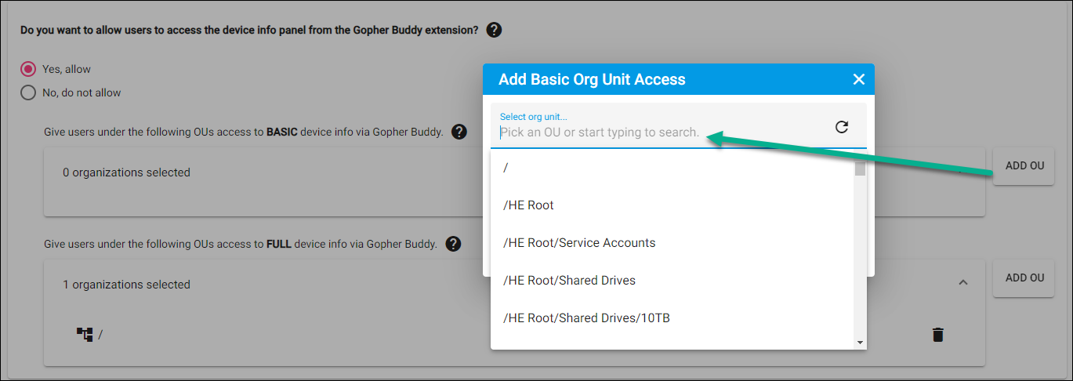Image resolution: width=1073 pixels, height=381 pixels.
Task: Delete the '/' organization with trash icon
Action: [x=937, y=335]
